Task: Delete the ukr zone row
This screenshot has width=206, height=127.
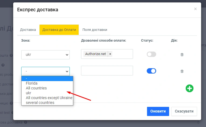Action: 182,55
